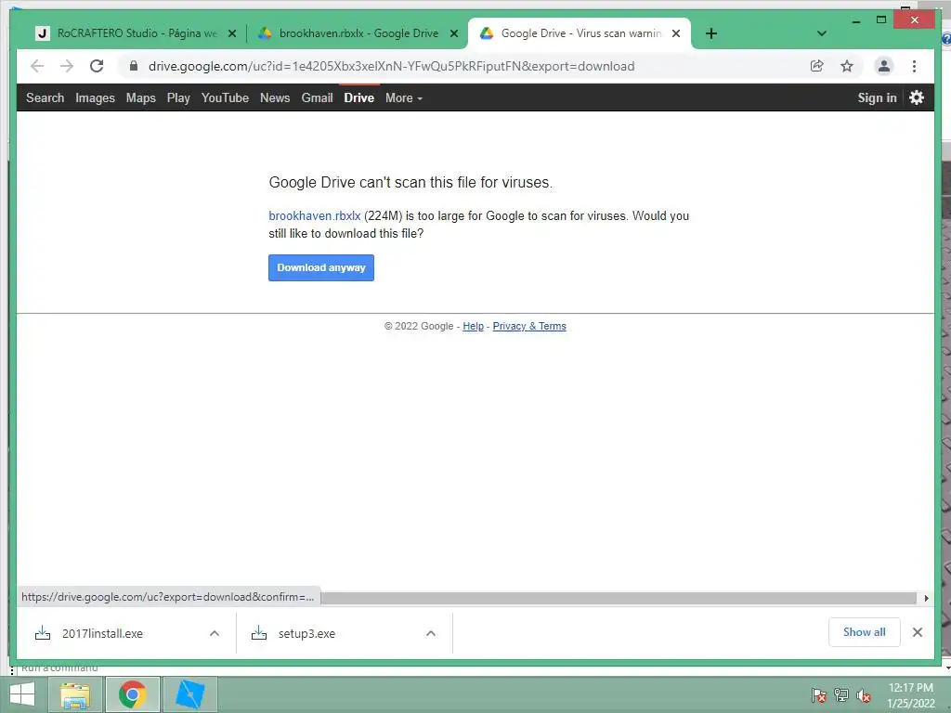Image resolution: width=951 pixels, height=713 pixels.
Task: Open the Chrome profile avatar
Action: pos(884,66)
